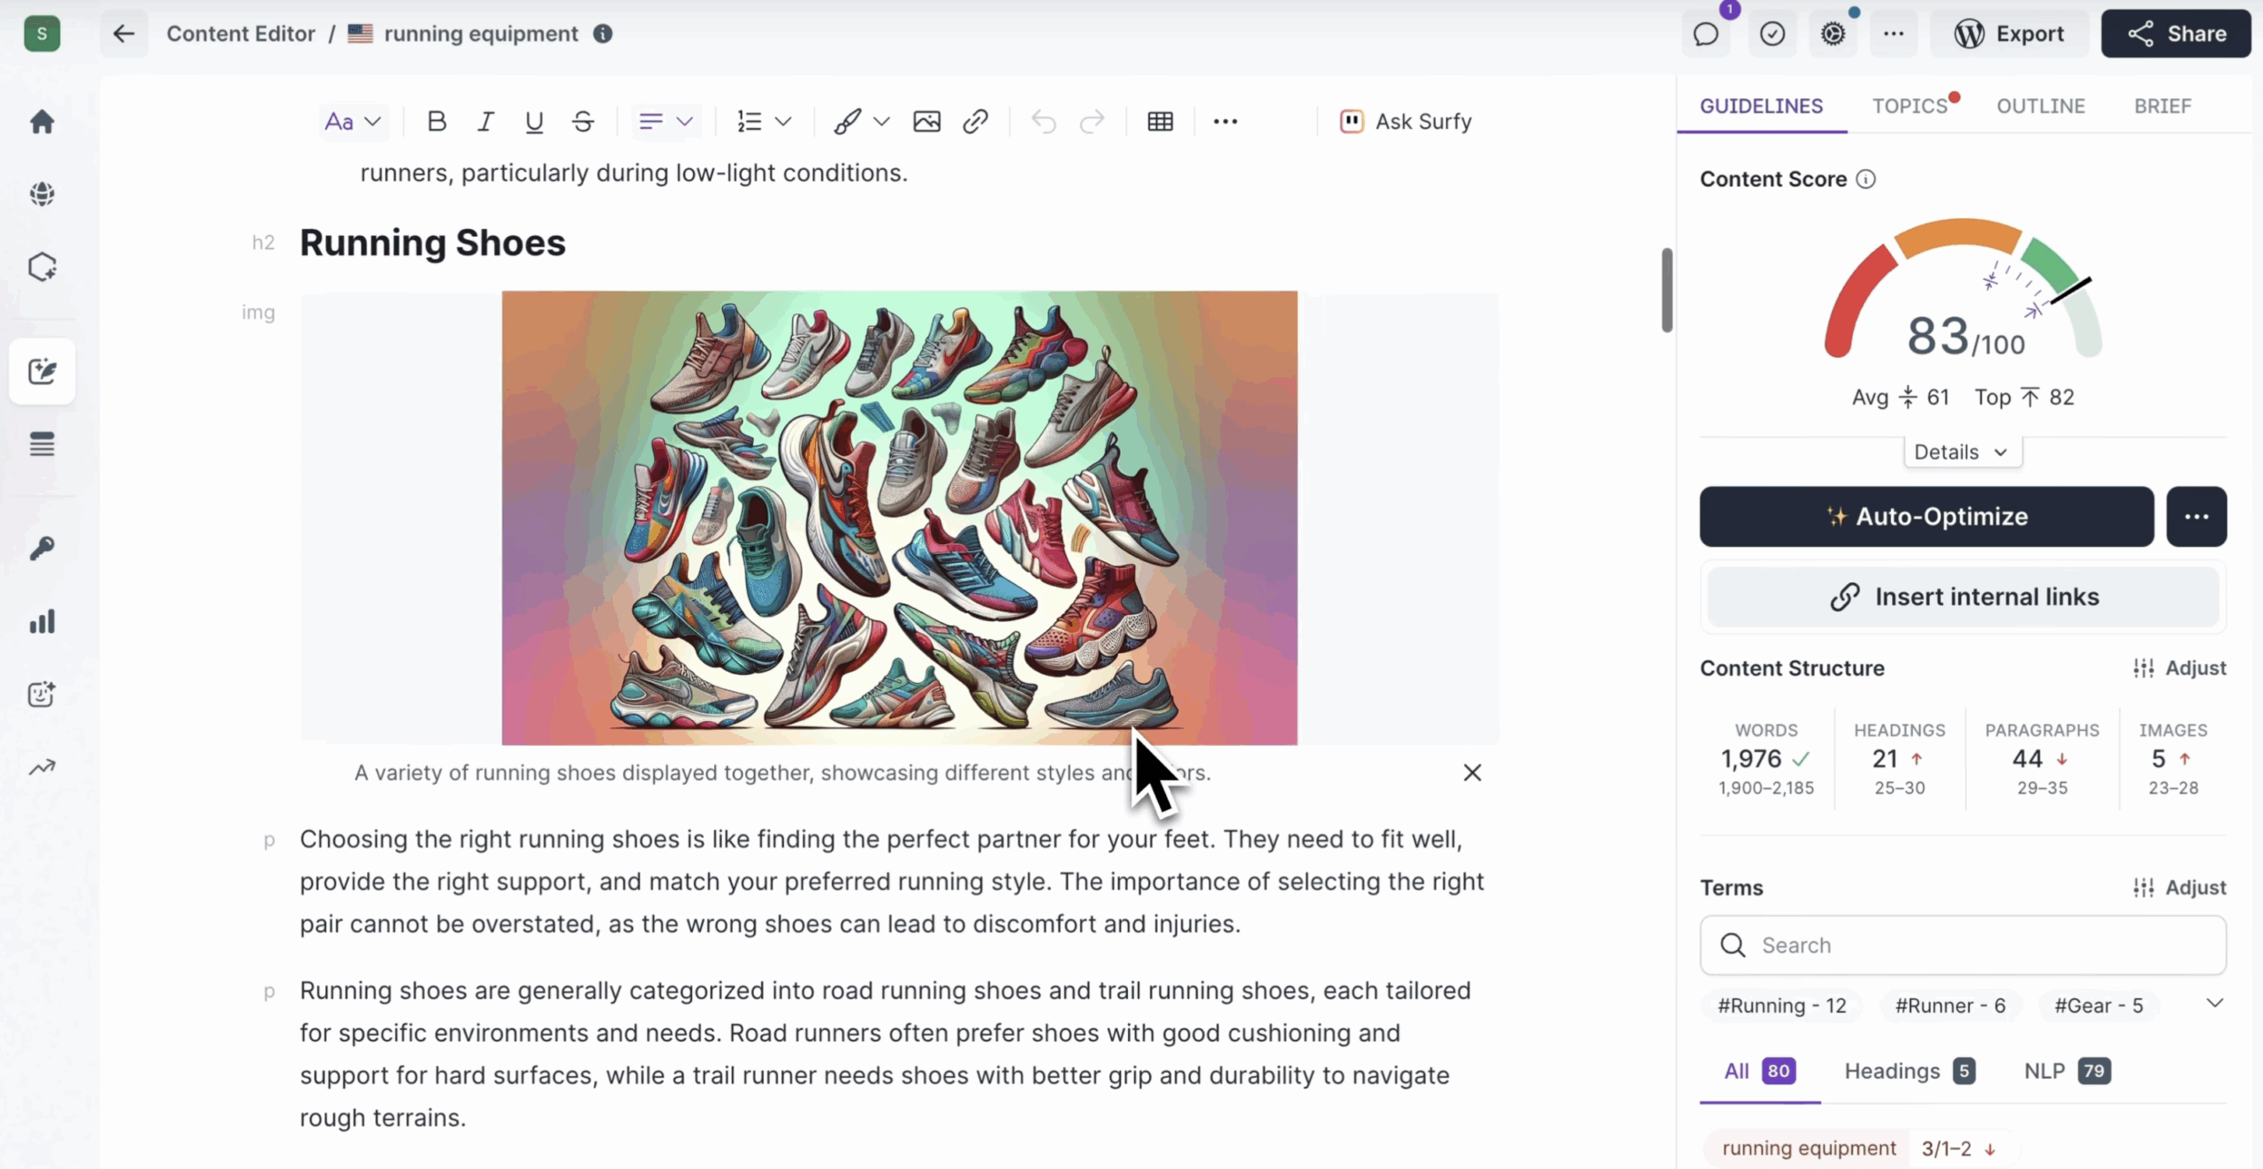Click the Auto-Optimize button
This screenshot has width=2263, height=1169.
point(1926,517)
